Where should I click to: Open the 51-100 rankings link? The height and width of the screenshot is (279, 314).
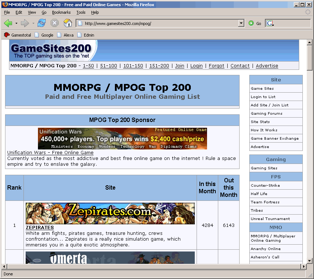108,66
